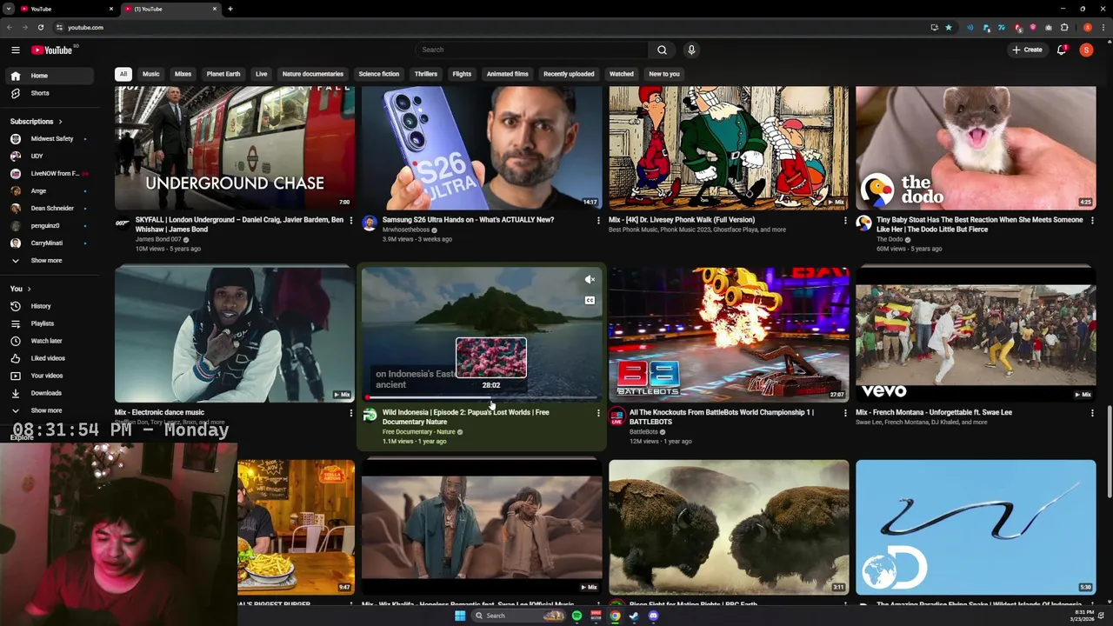The height and width of the screenshot is (626, 1113).
Task: Click the browser address bar
Action: pyautogui.click(x=487, y=28)
